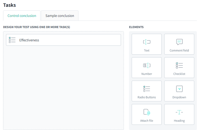The height and width of the screenshot is (130, 200).
Task: Click the Heading element icon
Action: point(179,112)
